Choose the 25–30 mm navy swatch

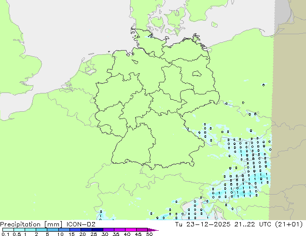pyautogui.click(x=97, y=230)
